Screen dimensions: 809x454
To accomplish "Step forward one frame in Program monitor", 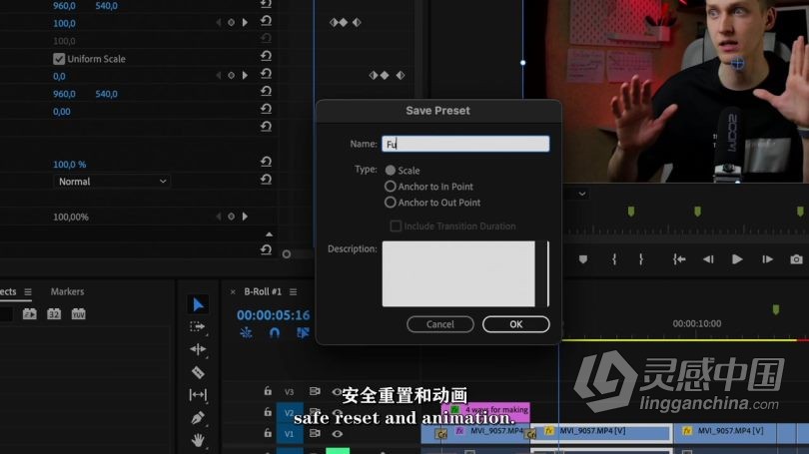I will point(767,259).
